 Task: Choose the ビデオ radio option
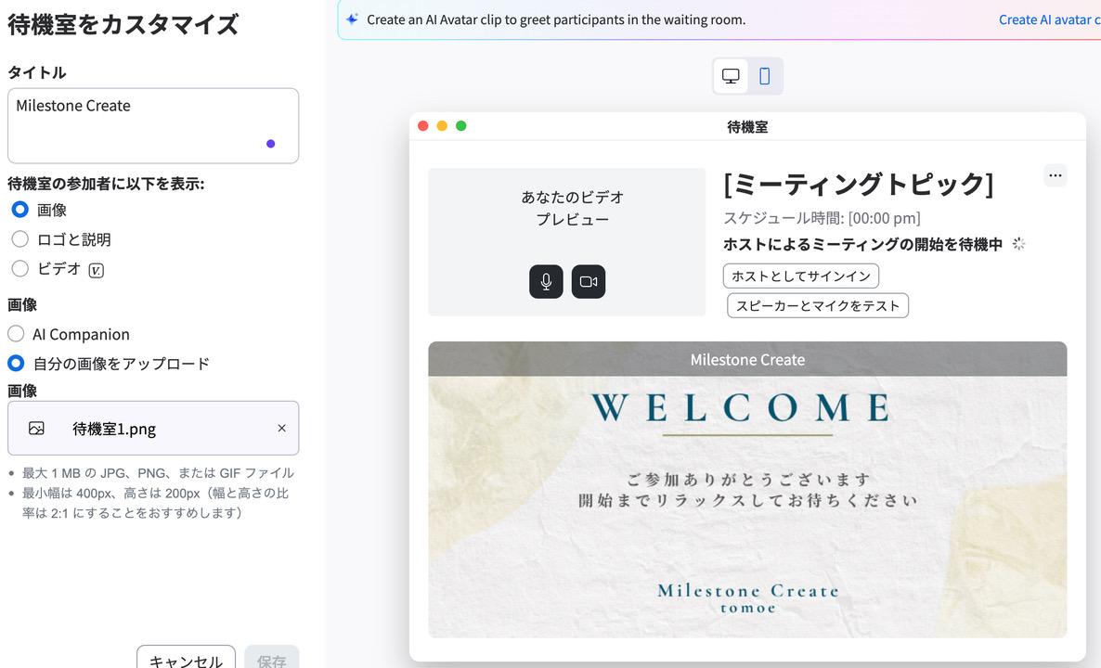19,268
